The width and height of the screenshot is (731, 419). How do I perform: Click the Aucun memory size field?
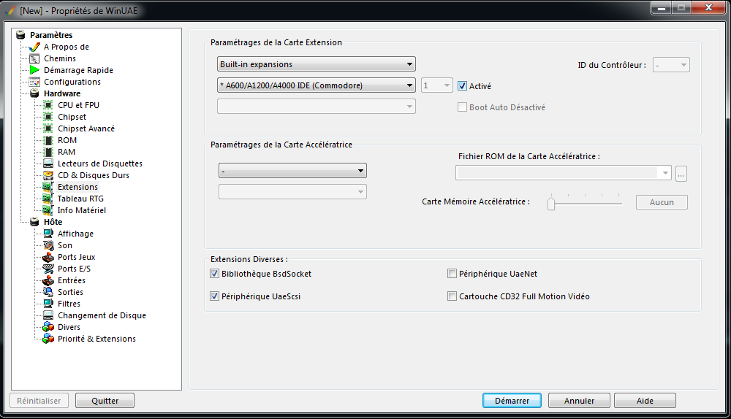(x=662, y=202)
